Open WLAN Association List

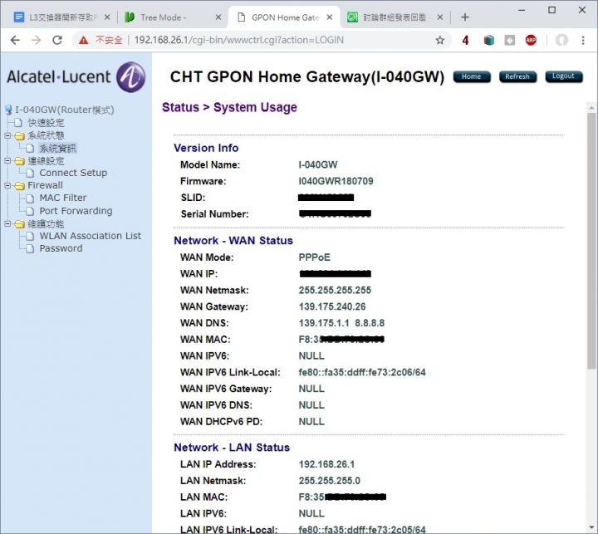pyautogui.click(x=91, y=236)
